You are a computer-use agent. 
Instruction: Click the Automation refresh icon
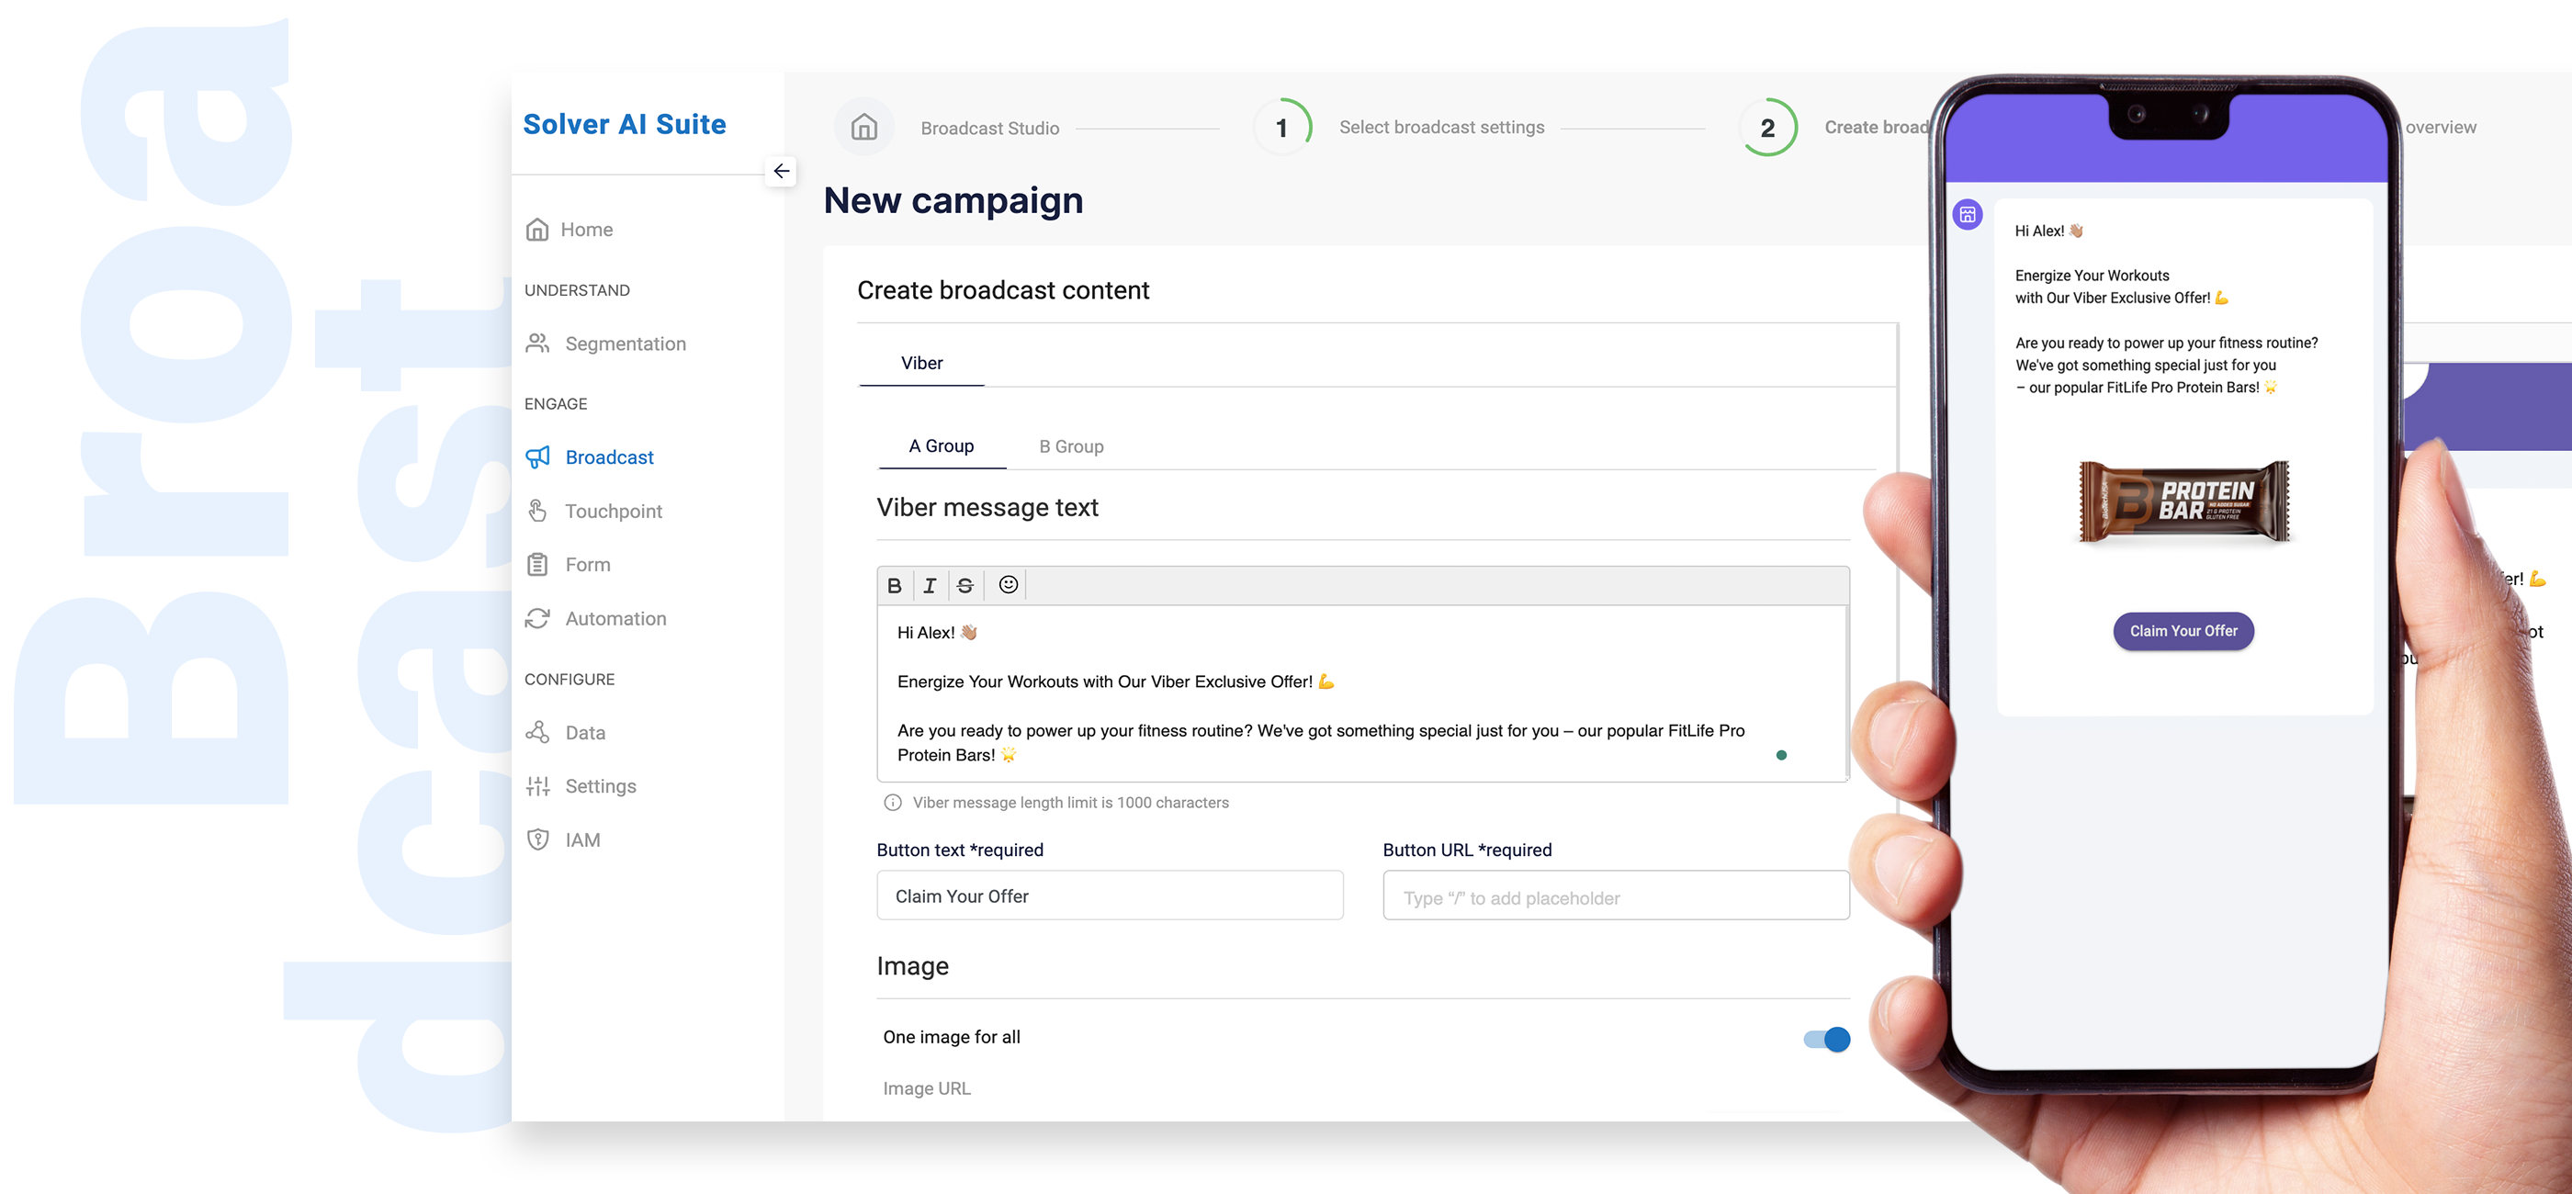tap(537, 619)
